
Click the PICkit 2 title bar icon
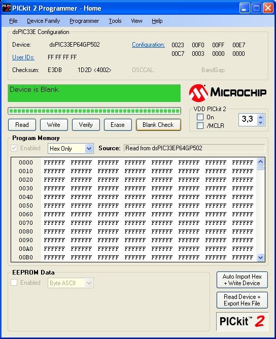[6, 8]
